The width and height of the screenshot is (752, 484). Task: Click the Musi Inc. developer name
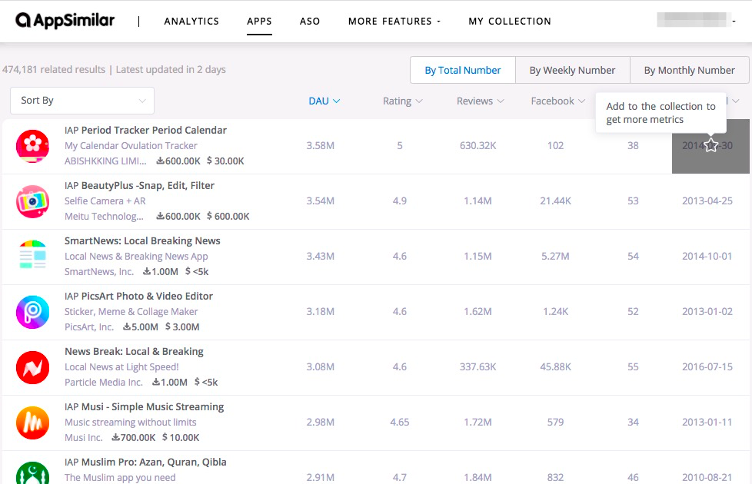(84, 438)
